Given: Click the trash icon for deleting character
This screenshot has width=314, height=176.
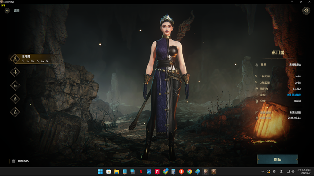Looking at the screenshot, I should point(14,161).
